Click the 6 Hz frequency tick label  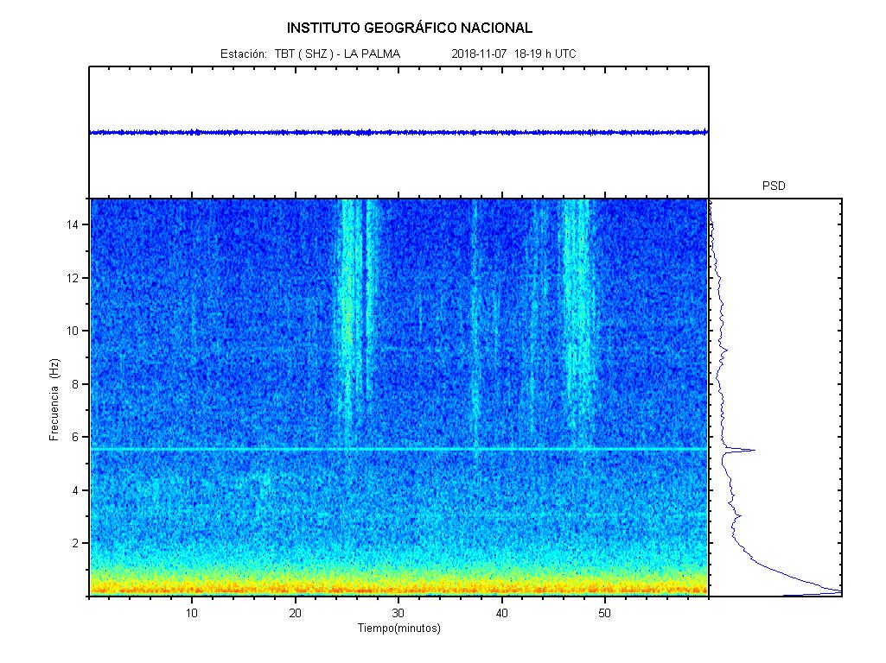pos(78,437)
